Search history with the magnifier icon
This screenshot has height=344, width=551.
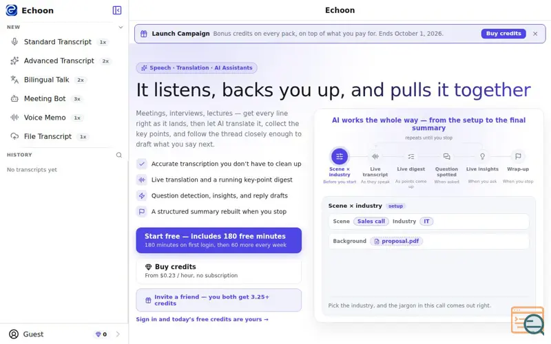[119, 155]
